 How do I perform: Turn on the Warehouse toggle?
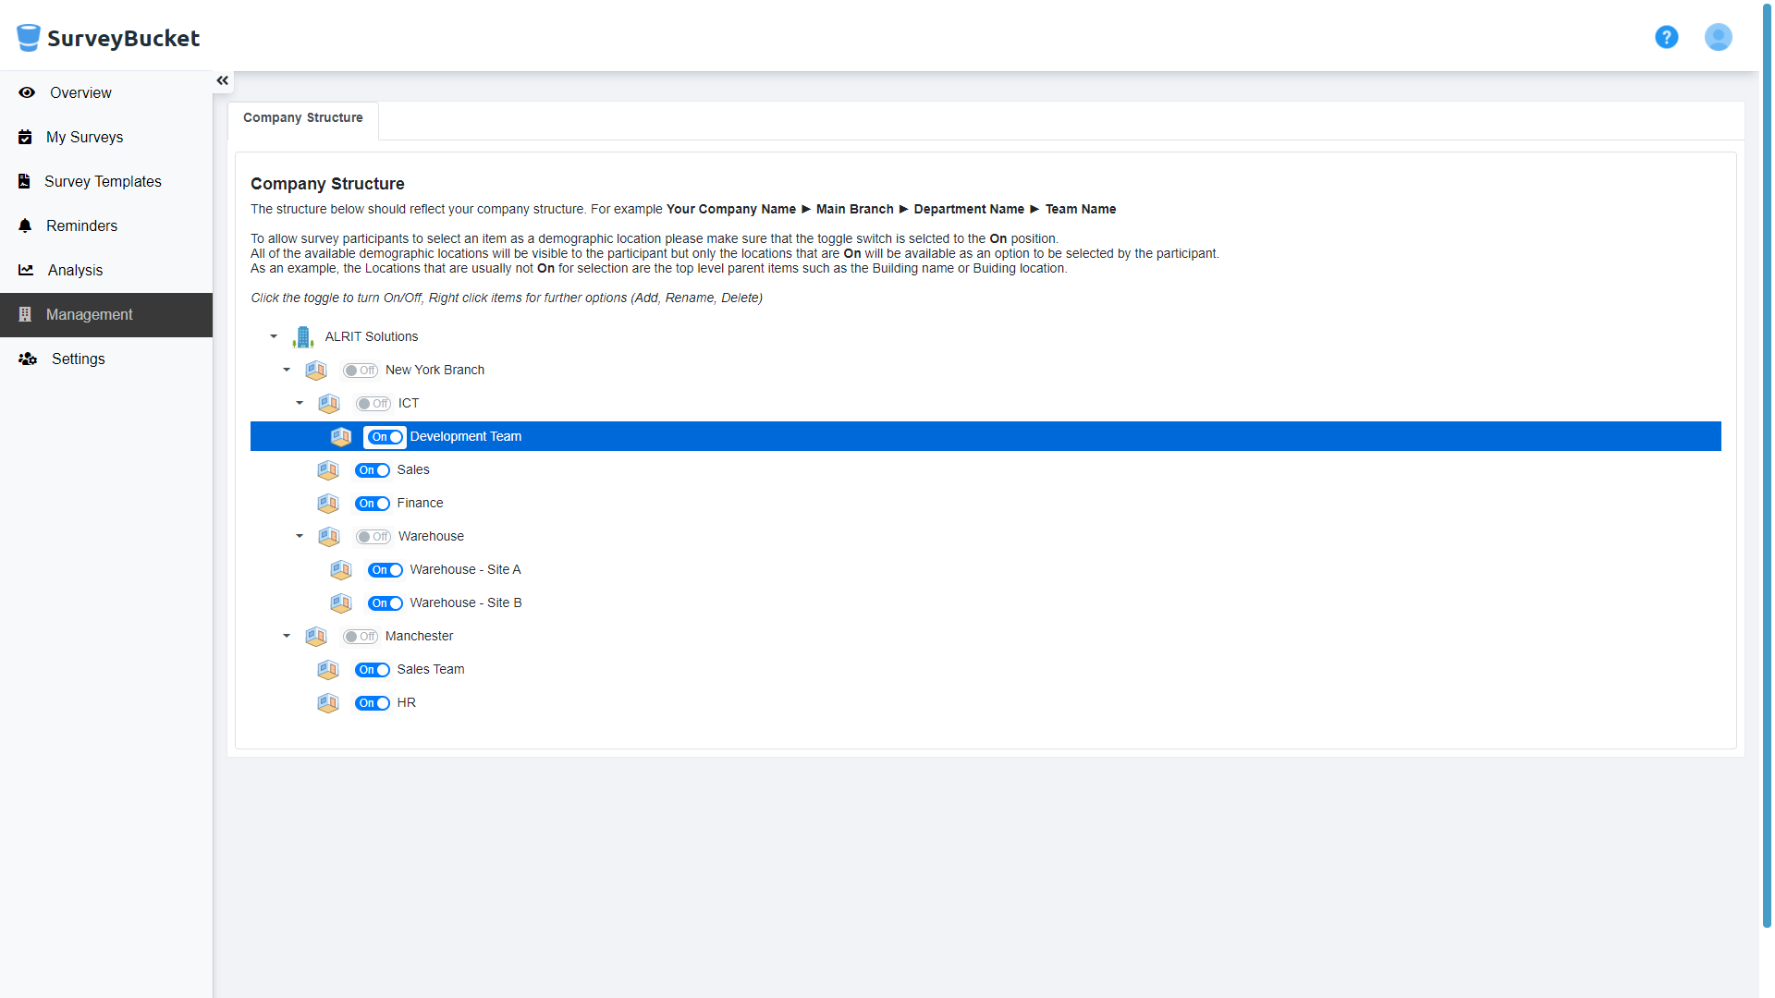pyautogui.click(x=373, y=537)
